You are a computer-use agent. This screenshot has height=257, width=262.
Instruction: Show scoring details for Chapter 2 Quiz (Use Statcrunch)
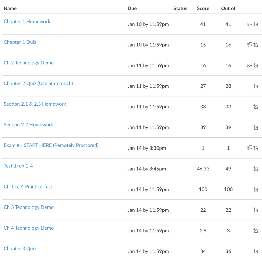[256, 86]
